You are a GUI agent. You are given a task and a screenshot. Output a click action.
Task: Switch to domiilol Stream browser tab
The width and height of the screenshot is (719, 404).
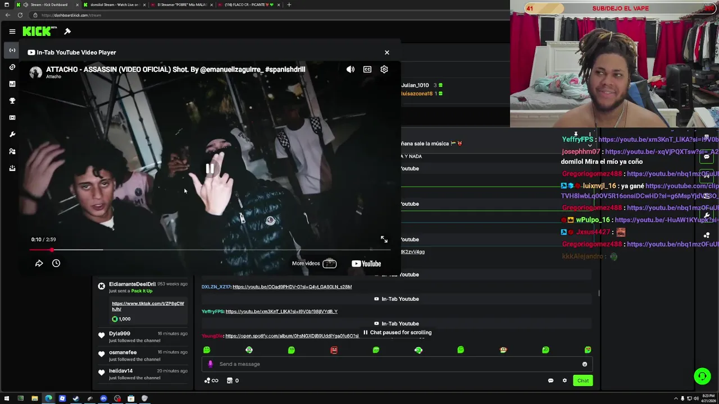(x=114, y=4)
